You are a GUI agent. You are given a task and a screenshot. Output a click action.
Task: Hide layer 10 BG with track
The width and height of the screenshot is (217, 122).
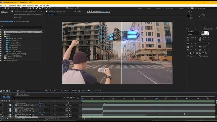point(1,105)
